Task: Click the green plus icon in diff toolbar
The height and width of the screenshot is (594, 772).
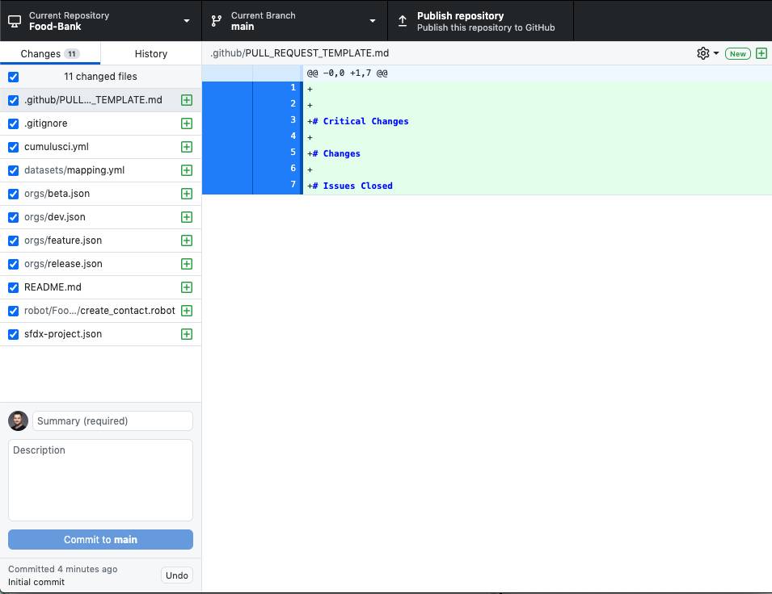Action: click(x=760, y=52)
